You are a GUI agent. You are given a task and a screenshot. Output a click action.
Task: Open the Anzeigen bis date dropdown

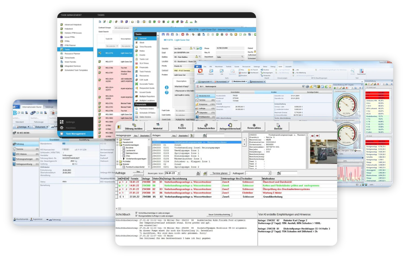pyautogui.click(x=179, y=173)
